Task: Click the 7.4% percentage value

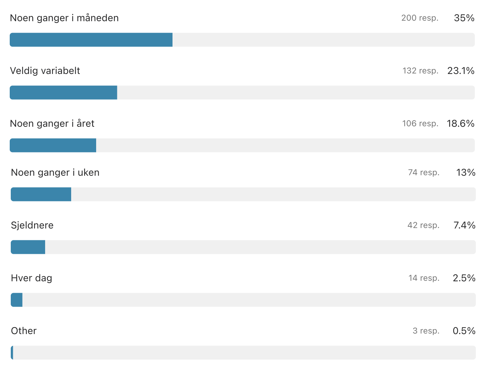Action: 464,225
